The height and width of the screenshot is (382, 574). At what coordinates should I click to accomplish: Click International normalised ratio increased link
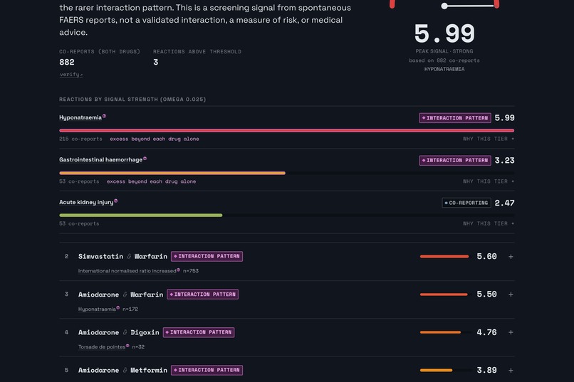coord(127,271)
